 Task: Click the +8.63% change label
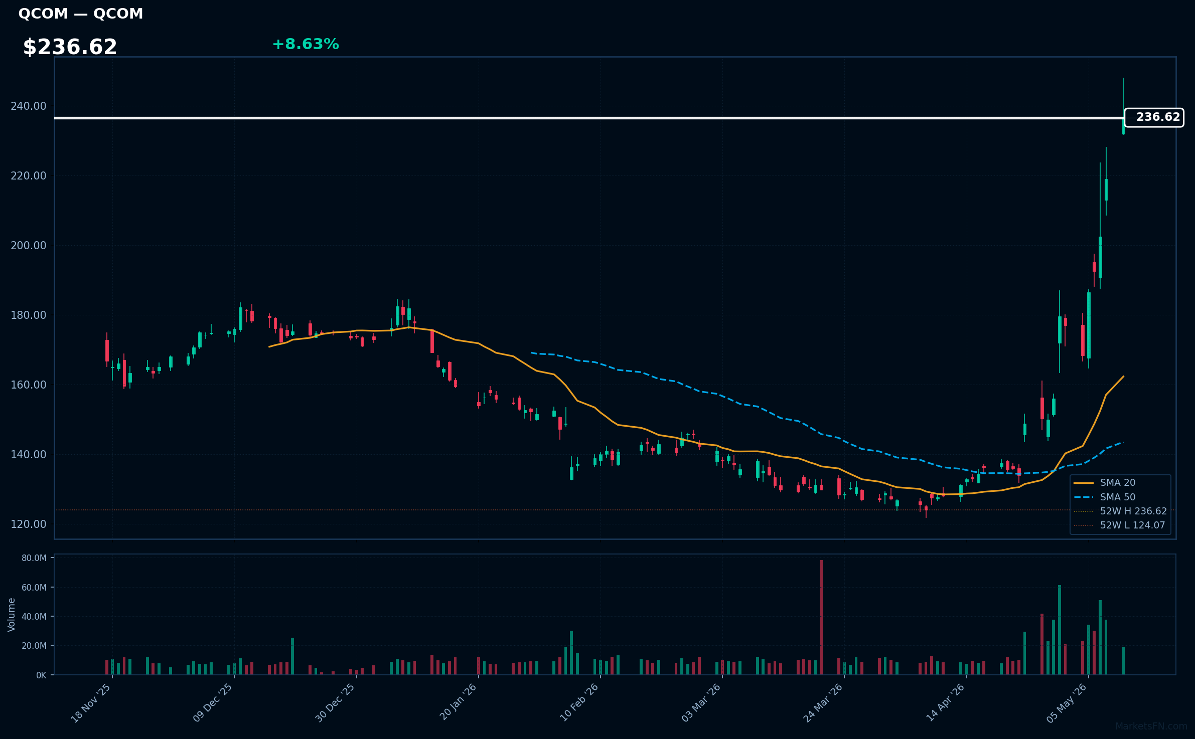(x=306, y=44)
